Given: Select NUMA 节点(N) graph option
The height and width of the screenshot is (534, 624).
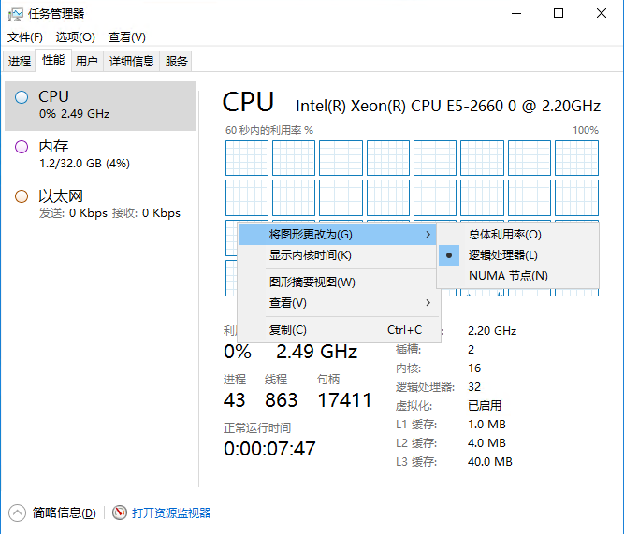Looking at the screenshot, I should (x=517, y=276).
